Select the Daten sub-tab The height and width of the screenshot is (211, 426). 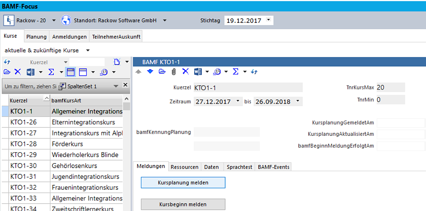click(211, 167)
